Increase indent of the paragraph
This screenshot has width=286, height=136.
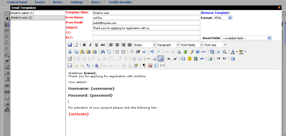(x=138, y=52)
